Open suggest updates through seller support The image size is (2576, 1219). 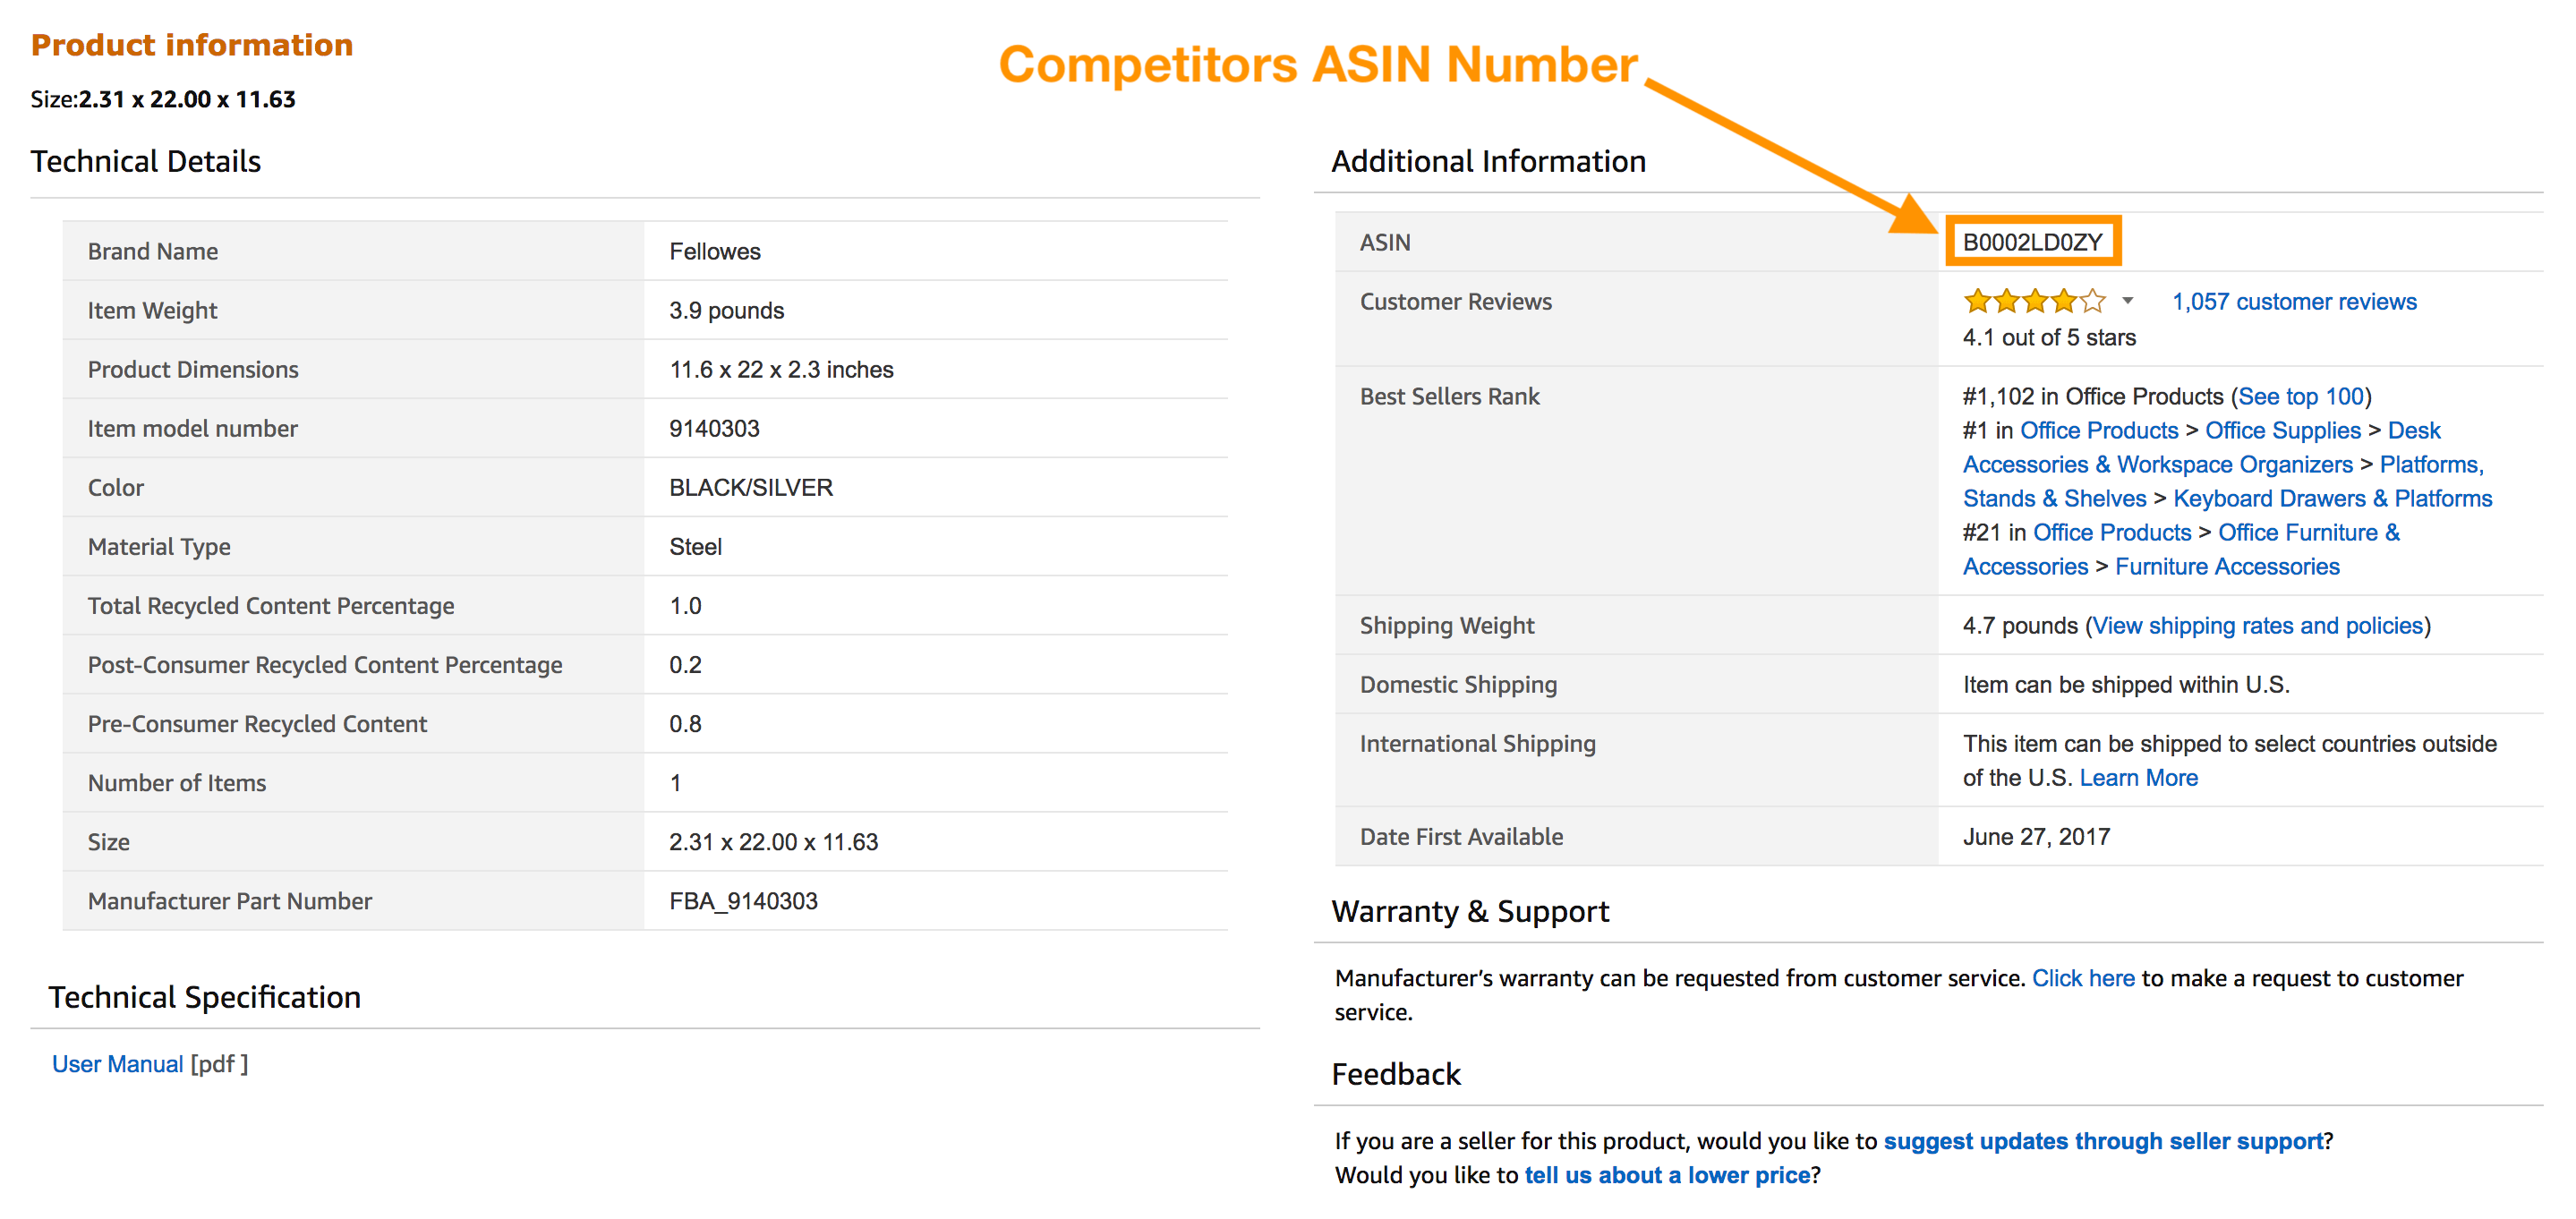click(x=2103, y=1141)
